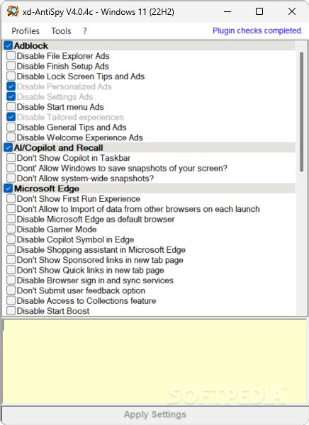
Task: Toggle the AI/Copilot and Recall category checkbox
Action: click(8, 148)
